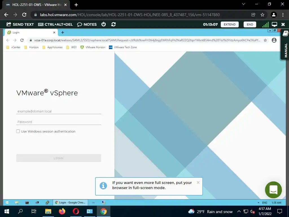This screenshot has height=217, width=289.
Task: Click the EXTEND time button
Action: [229, 24]
